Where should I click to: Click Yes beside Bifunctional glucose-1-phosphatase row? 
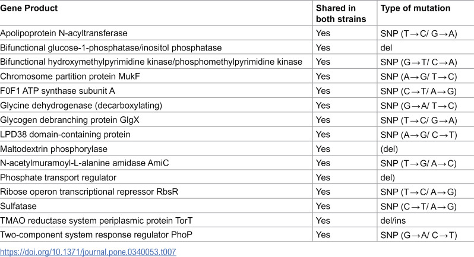click(x=323, y=47)
